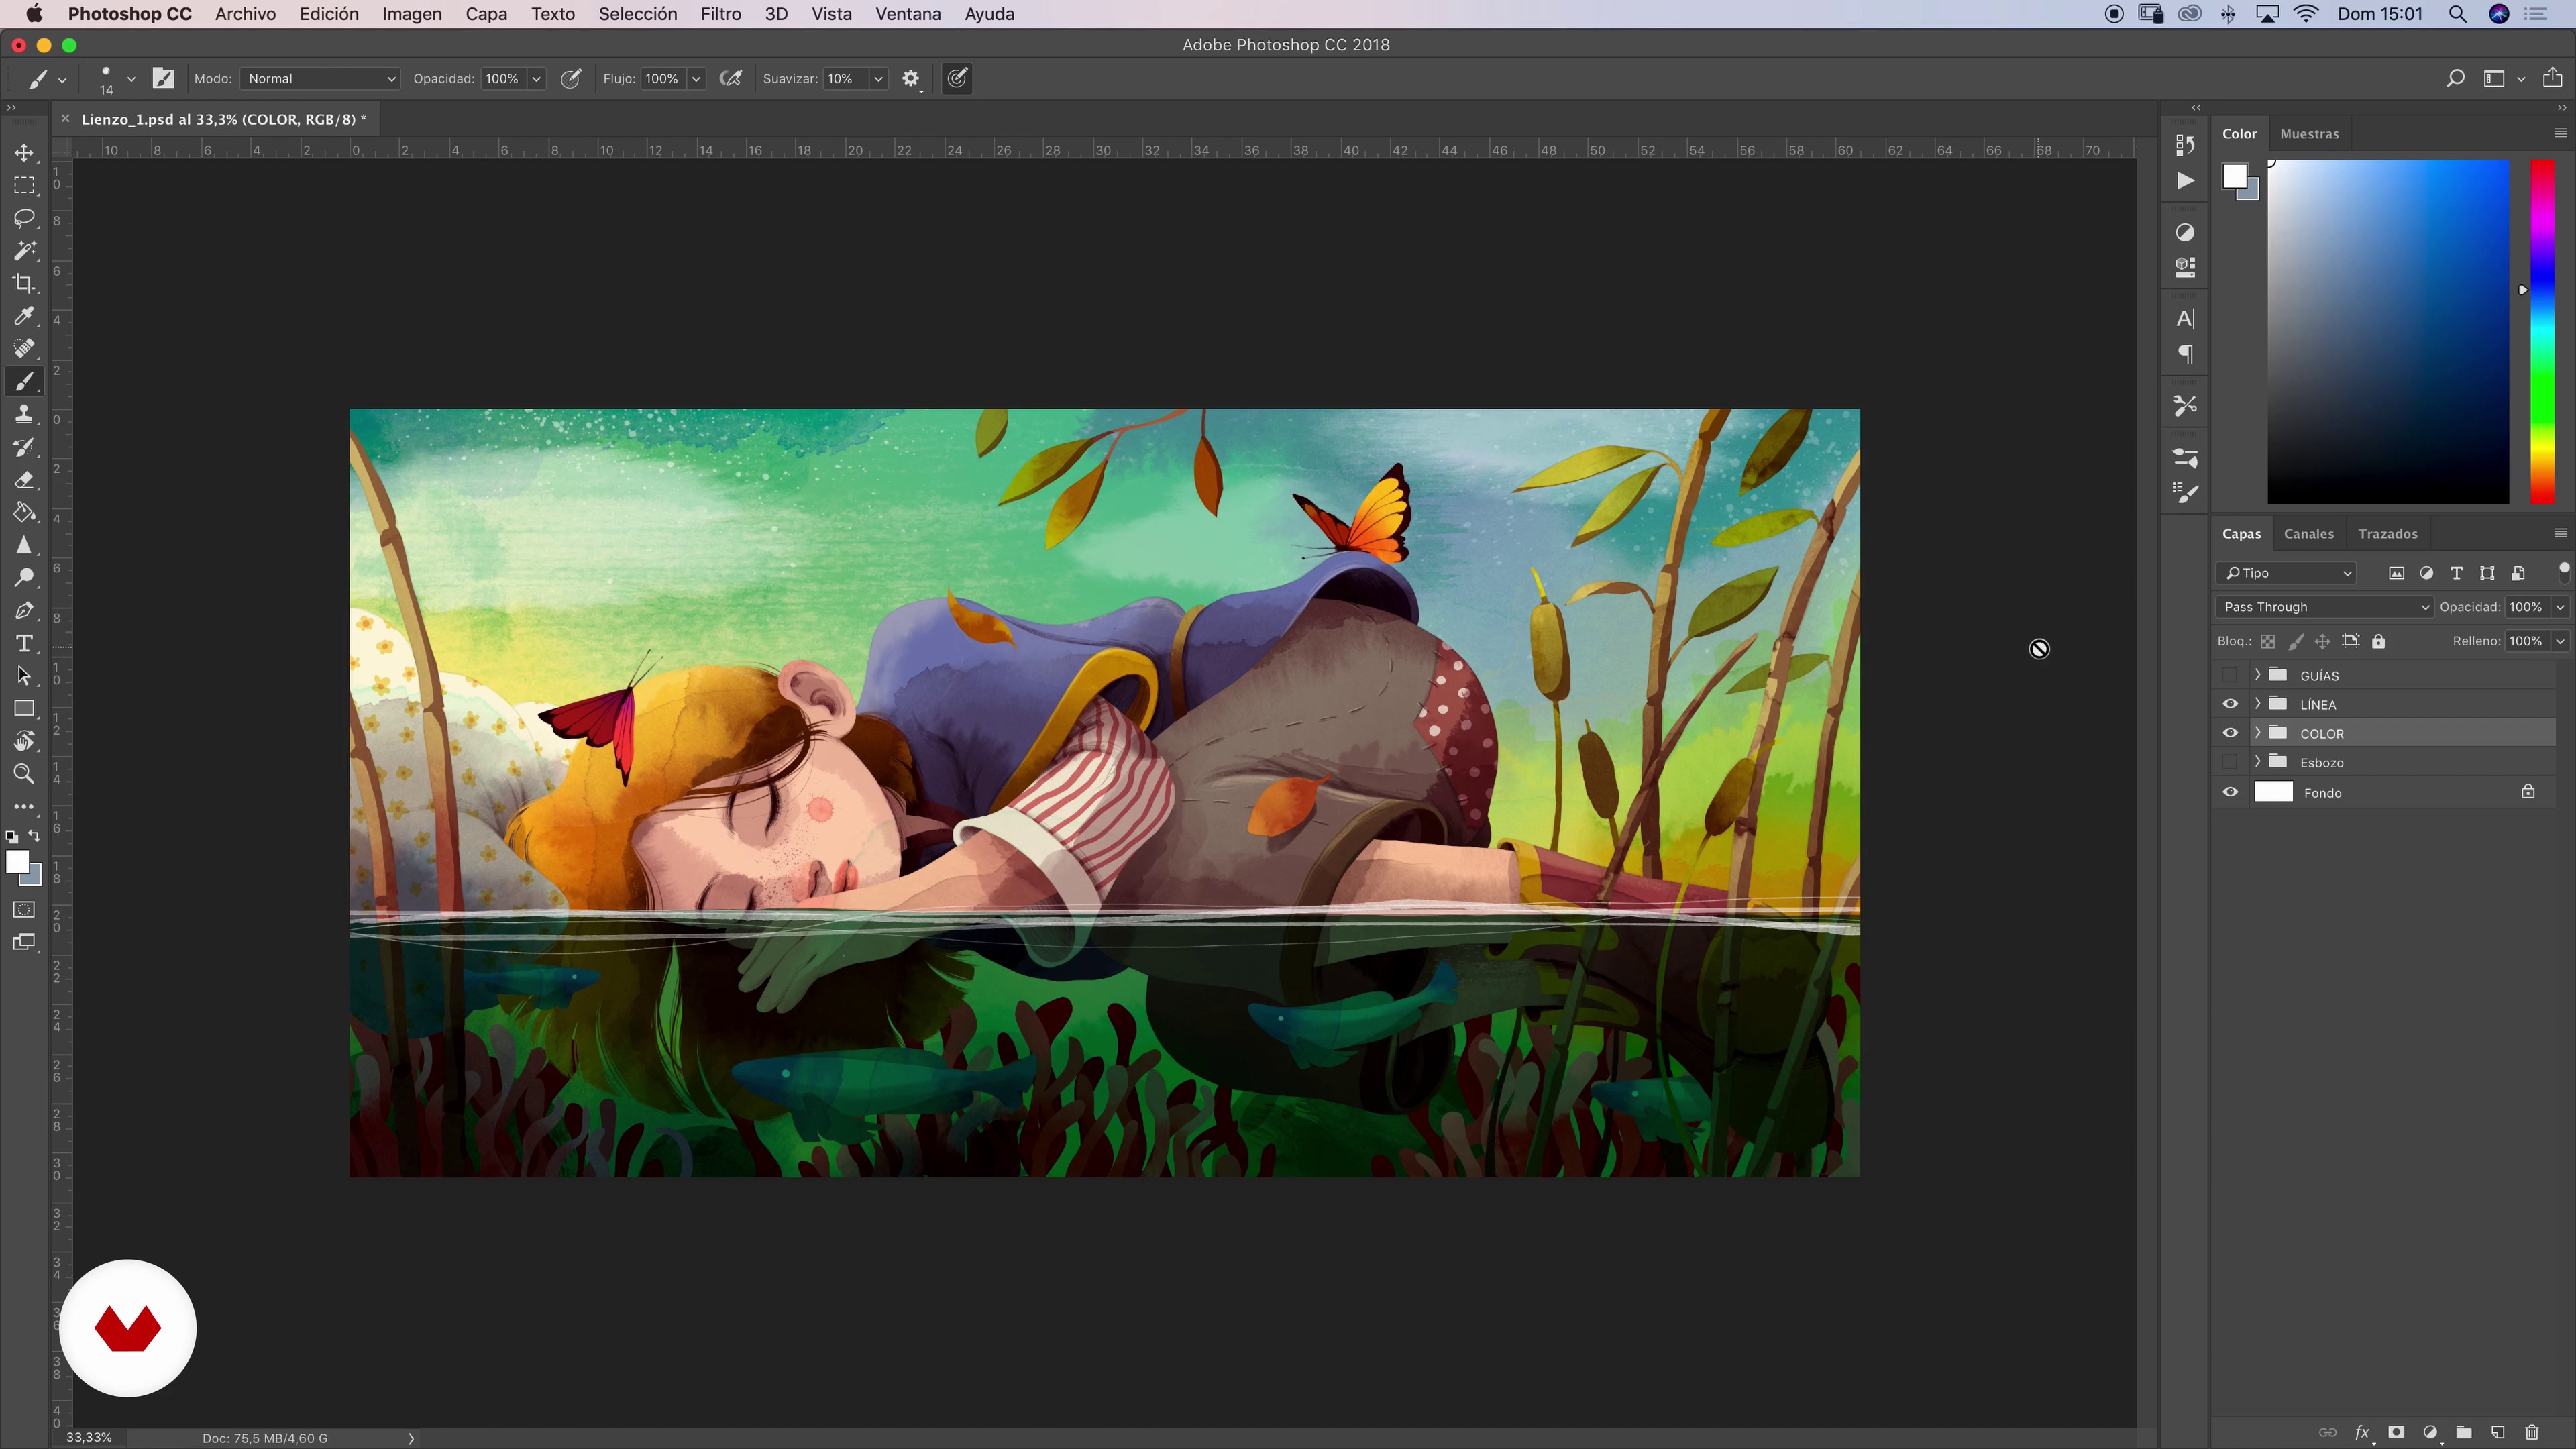Image resolution: width=2576 pixels, height=1449 pixels.
Task: Select the Spot Healing Brush tool
Action: (24, 348)
